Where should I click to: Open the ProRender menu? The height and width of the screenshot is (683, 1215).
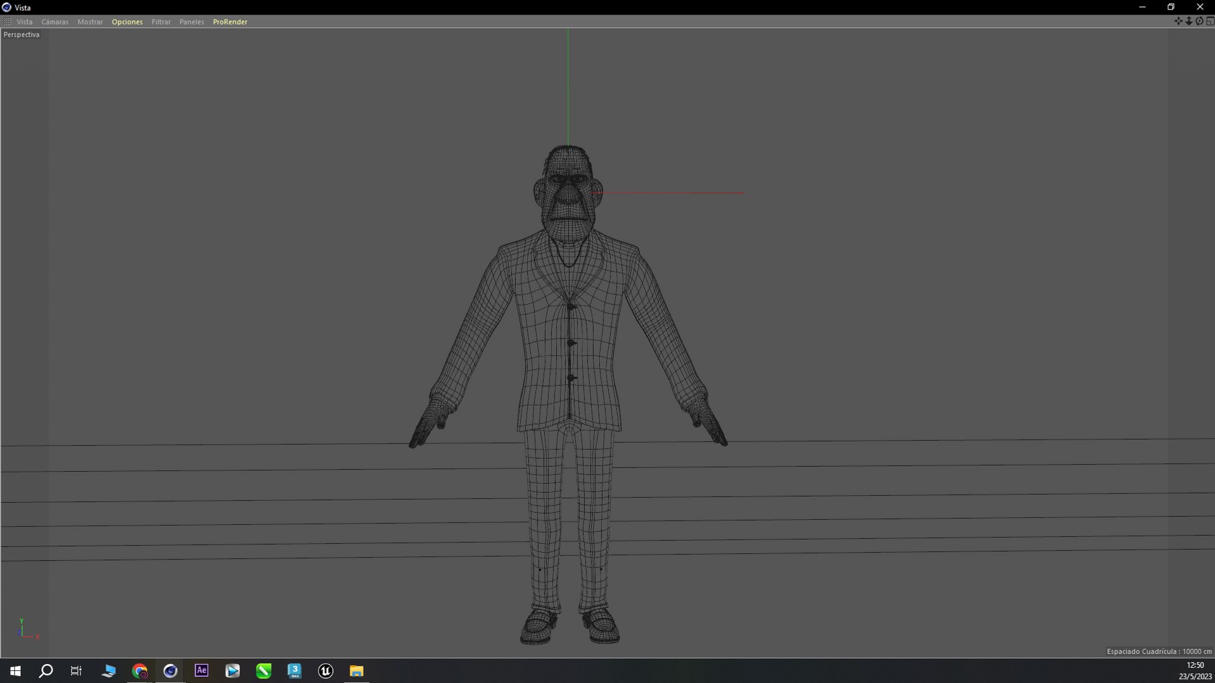(x=230, y=22)
